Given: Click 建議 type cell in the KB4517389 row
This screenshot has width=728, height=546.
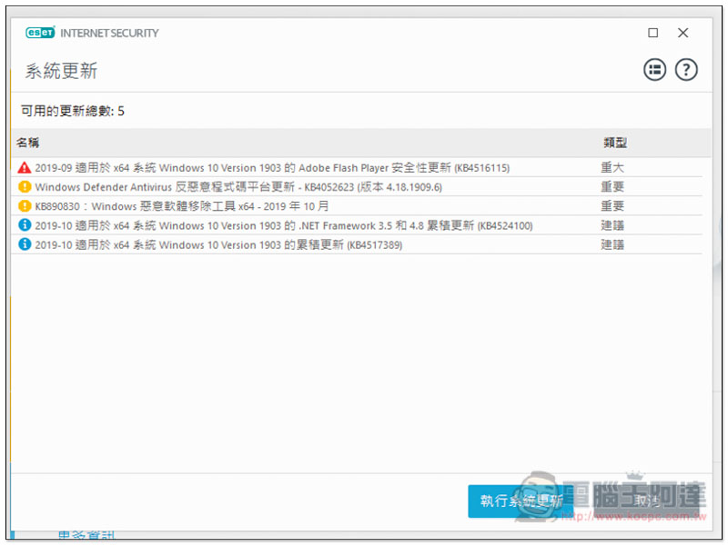Looking at the screenshot, I should (x=612, y=244).
